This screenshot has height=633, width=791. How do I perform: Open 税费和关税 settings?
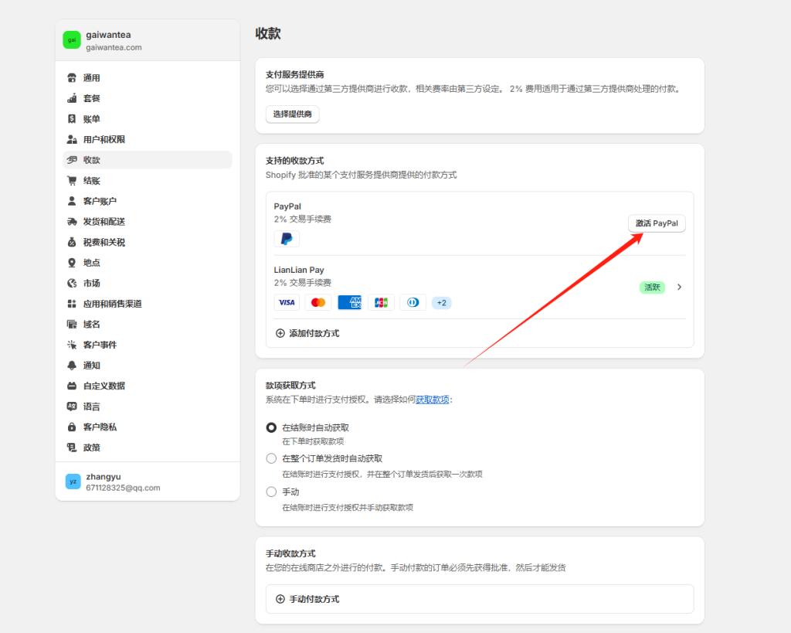[x=73, y=241]
